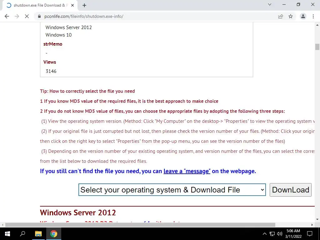Viewport: 320px width, 240px height.
Task: Open the Windows Start menu
Action: point(7,234)
